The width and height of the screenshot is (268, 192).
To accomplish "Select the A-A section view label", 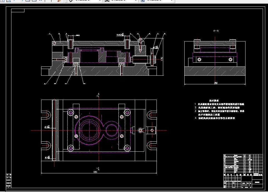I will click(x=216, y=31).
